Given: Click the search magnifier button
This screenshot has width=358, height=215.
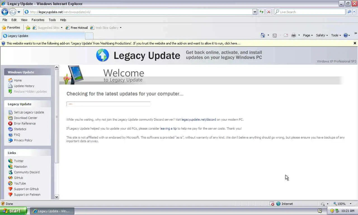Looking at the screenshot, I should (x=349, y=12).
